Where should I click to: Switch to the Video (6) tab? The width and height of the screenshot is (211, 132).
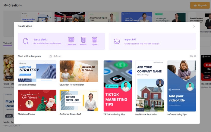click(8, 43)
